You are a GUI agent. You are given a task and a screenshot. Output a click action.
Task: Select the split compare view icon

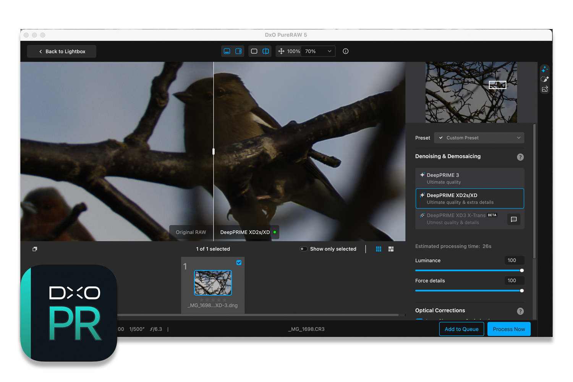265,51
